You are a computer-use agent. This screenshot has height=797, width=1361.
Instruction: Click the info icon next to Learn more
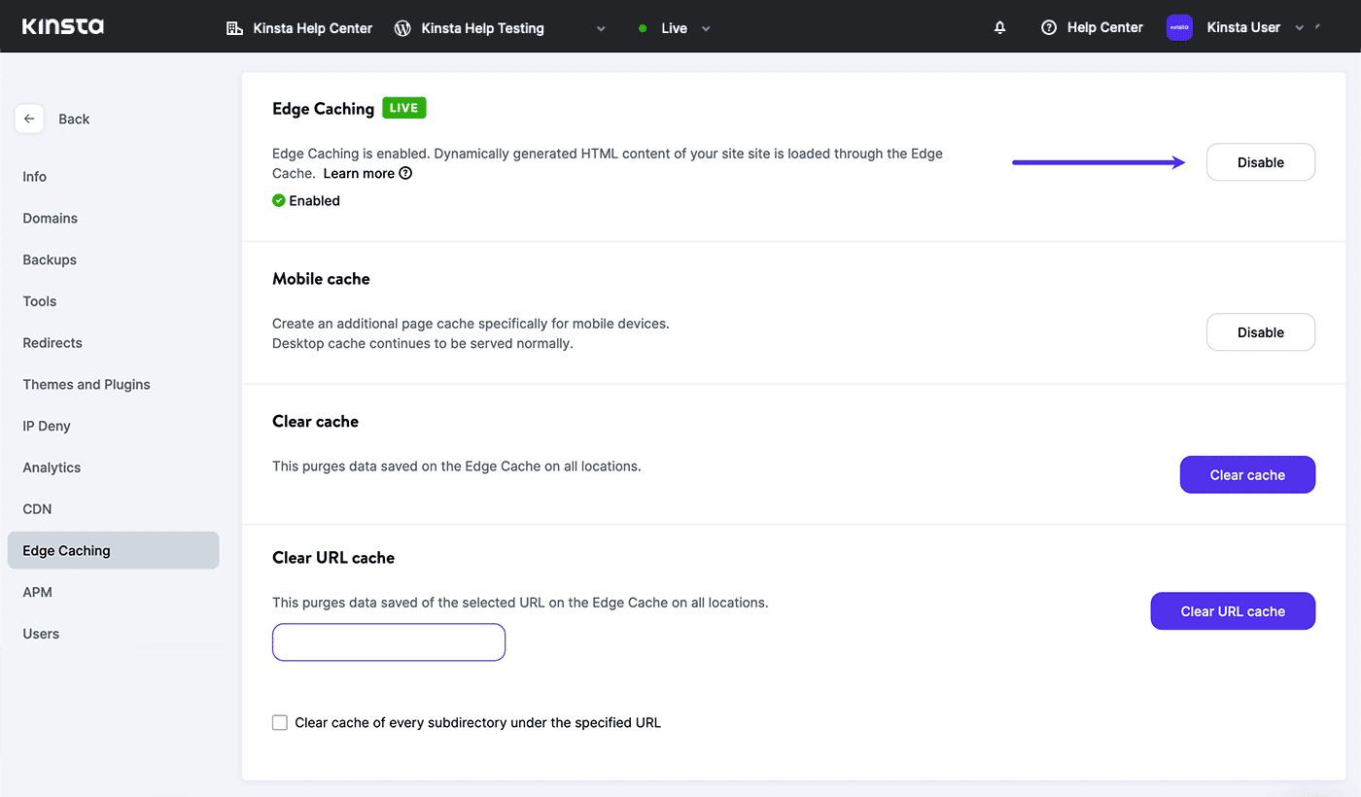click(x=405, y=173)
